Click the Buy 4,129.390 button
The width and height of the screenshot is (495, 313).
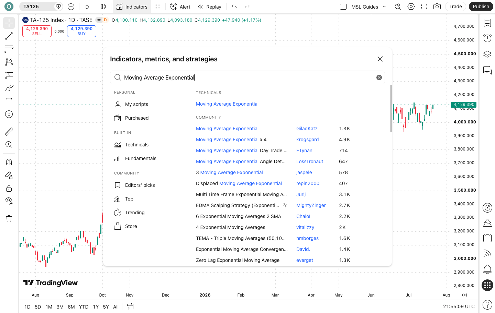pyautogui.click(x=81, y=31)
